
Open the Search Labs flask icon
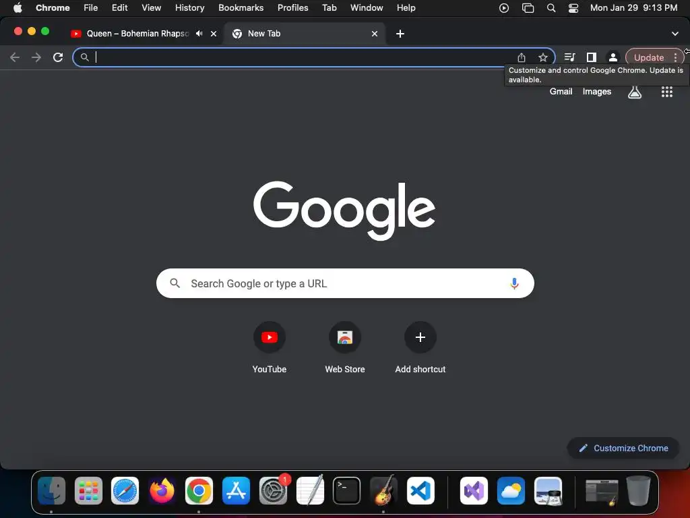click(635, 92)
